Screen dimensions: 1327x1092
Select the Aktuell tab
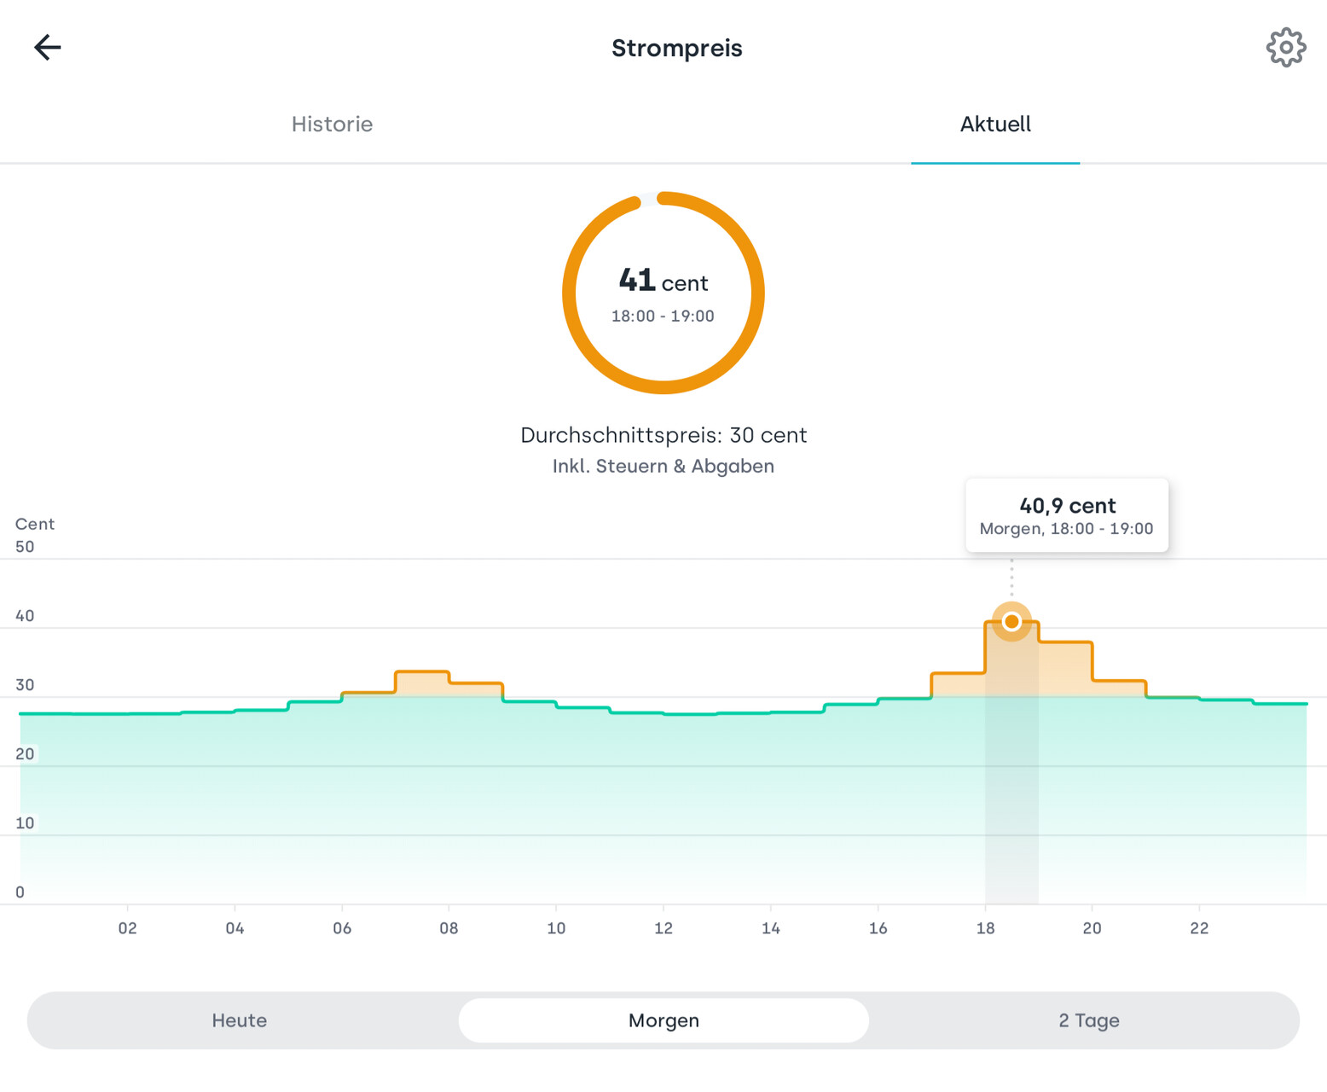pyautogui.click(x=994, y=125)
